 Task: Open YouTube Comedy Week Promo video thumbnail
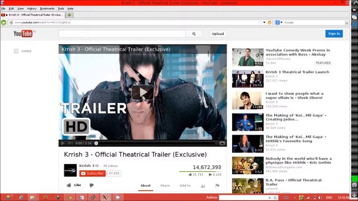[x=248, y=57]
